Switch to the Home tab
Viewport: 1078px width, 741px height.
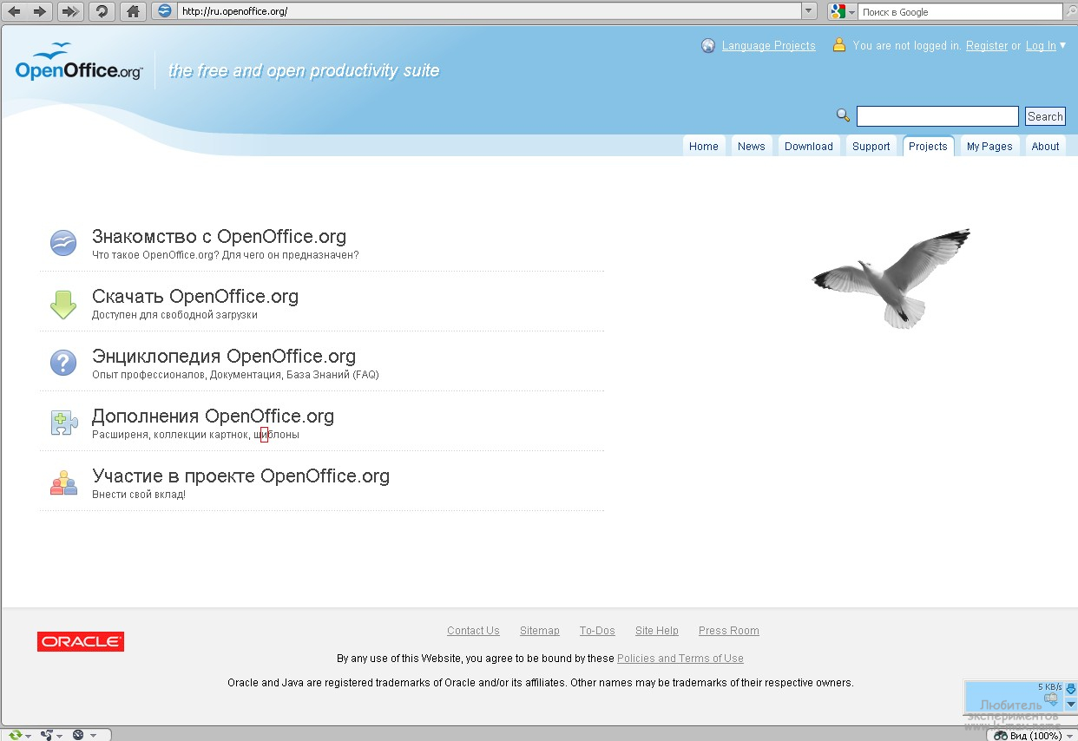(x=704, y=146)
